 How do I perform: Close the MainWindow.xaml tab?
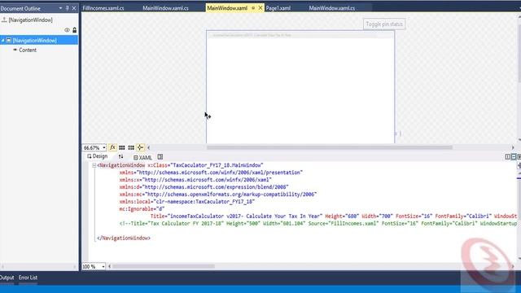point(260,7)
